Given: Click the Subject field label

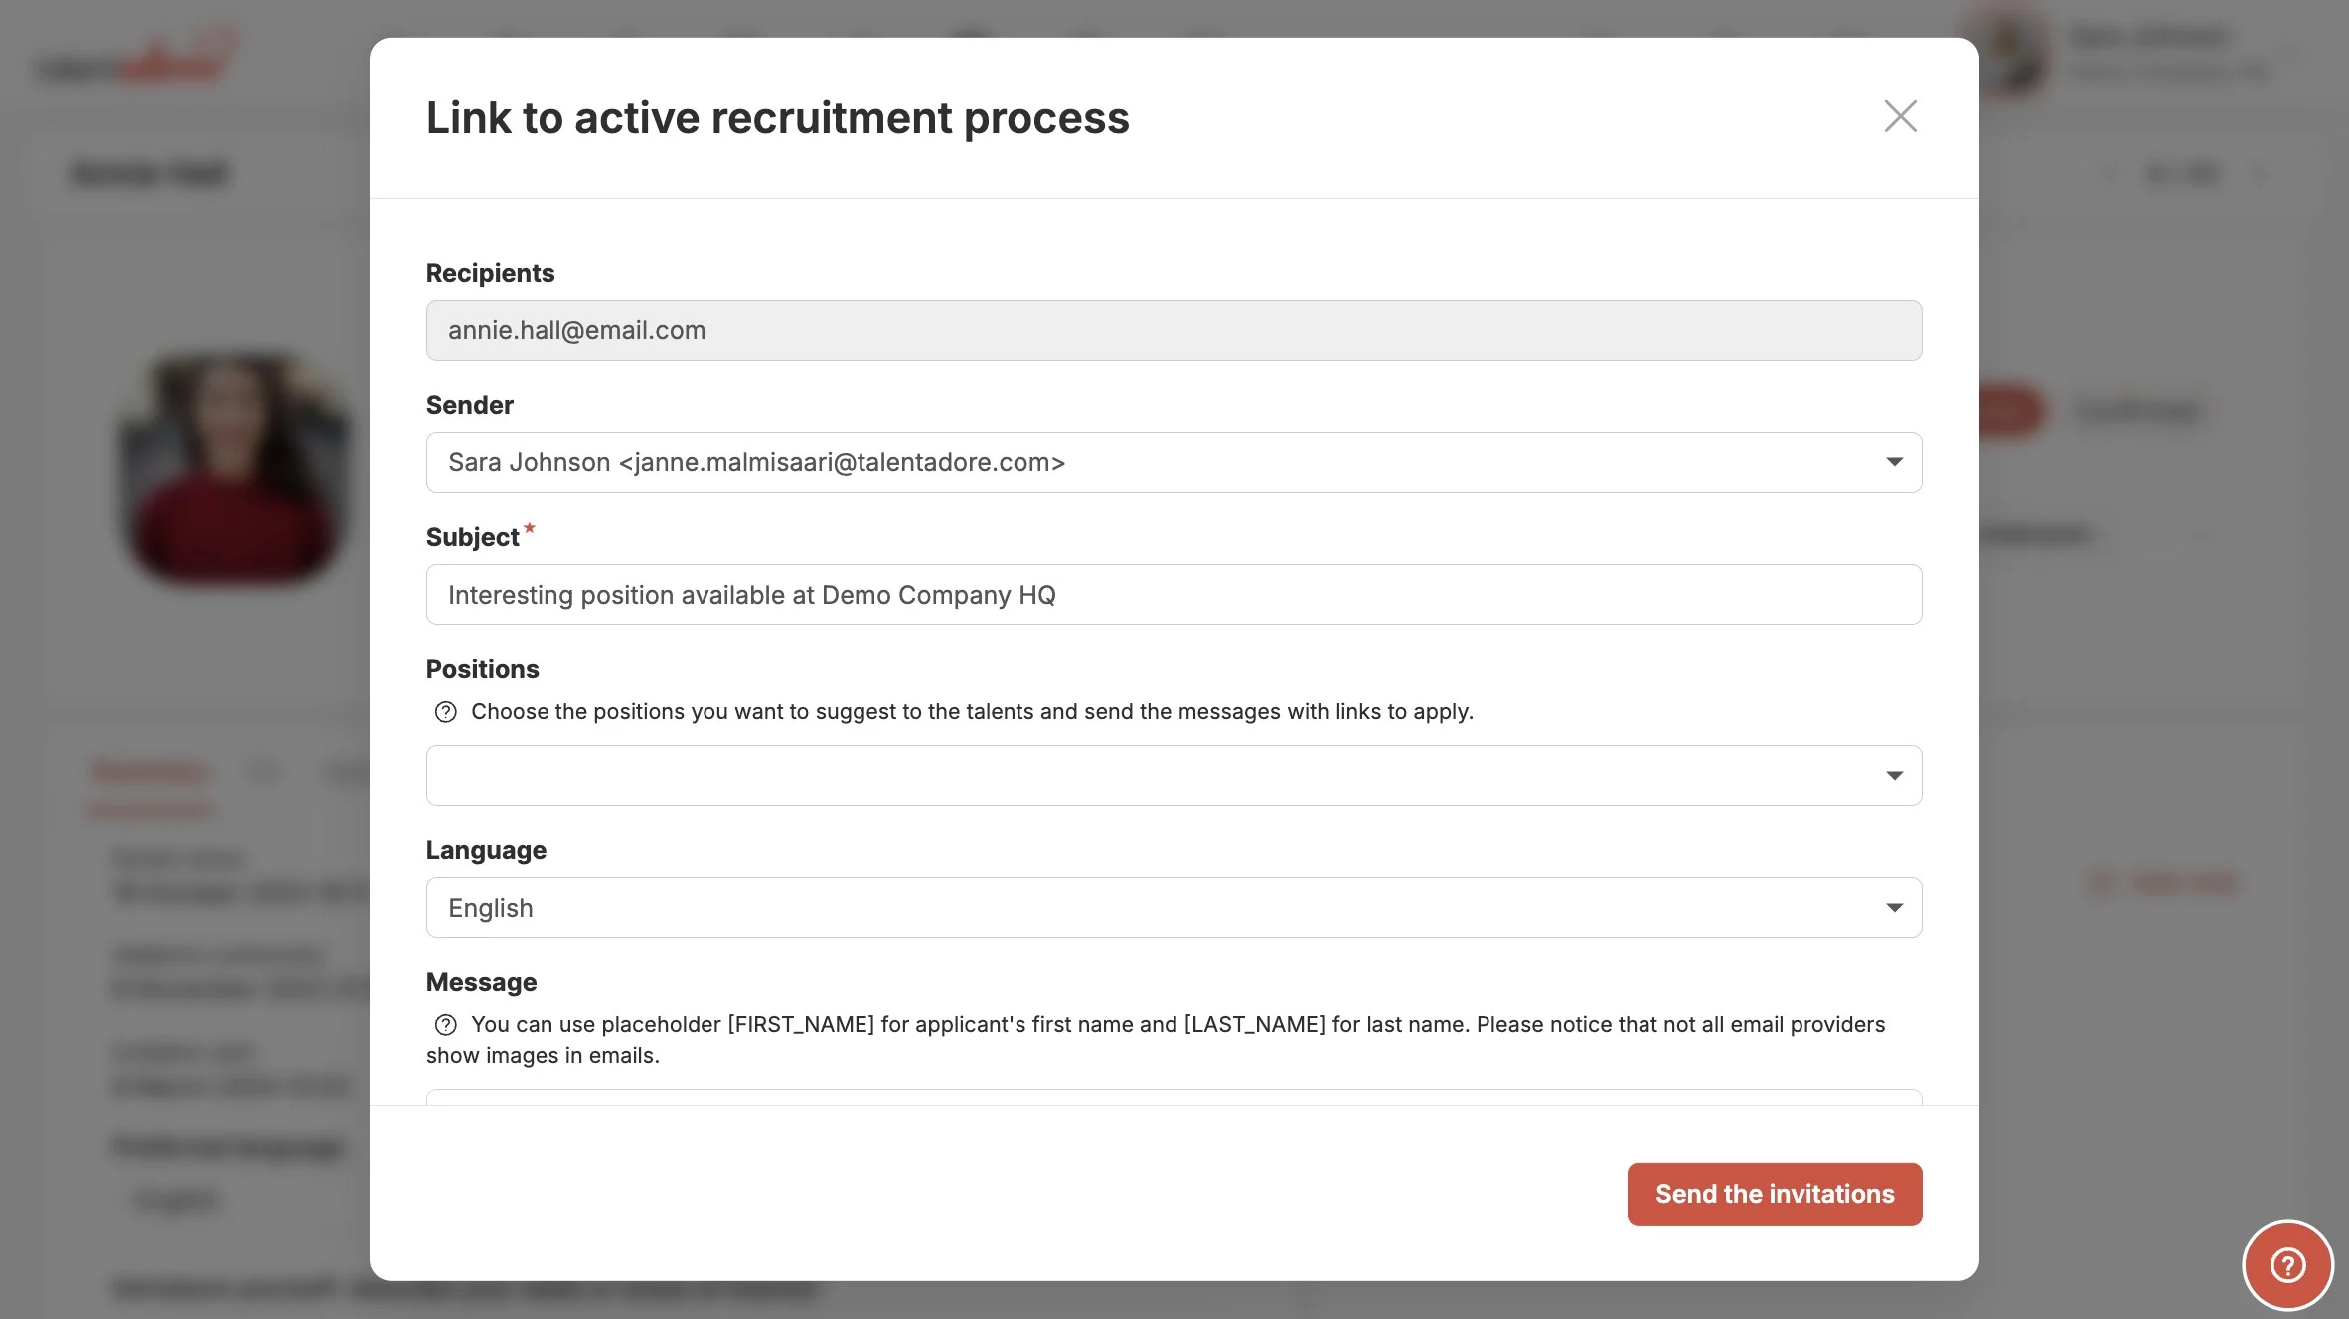Looking at the screenshot, I should pyautogui.click(x=472, y=537).
